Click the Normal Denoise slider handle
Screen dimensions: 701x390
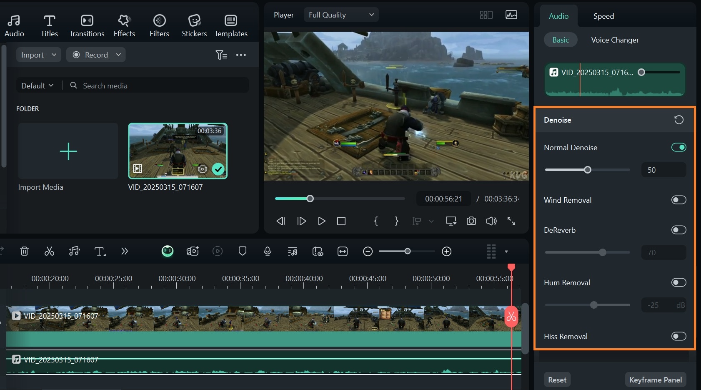tap(588, 170)
